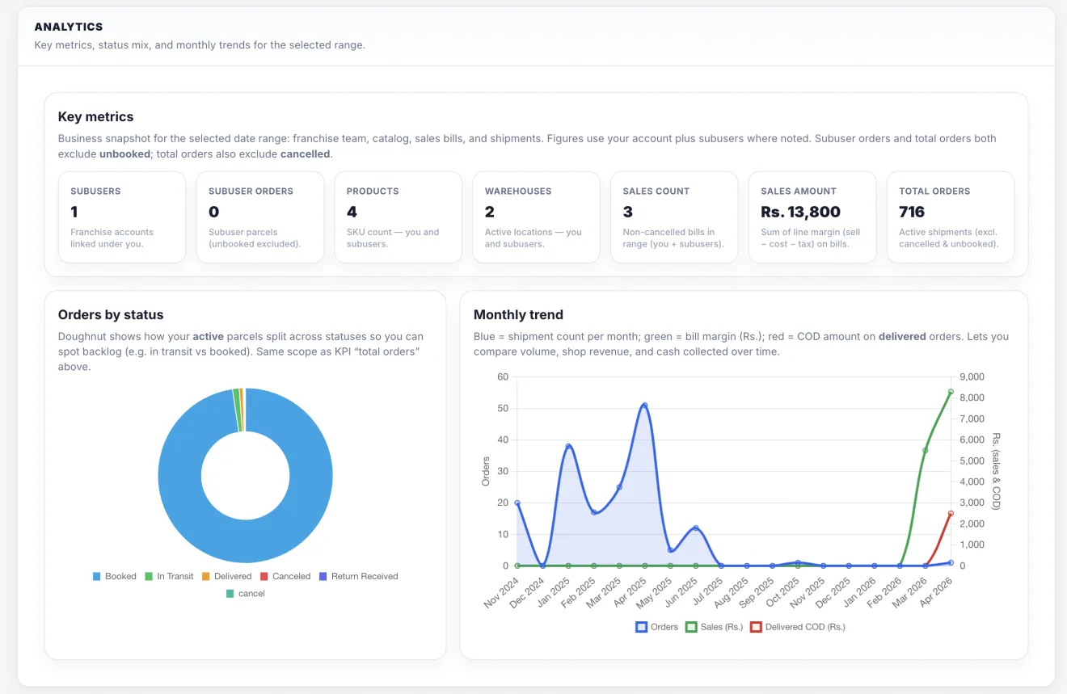Viewport: 1067px width, 694px height.
Task: Hide the Orders series in Monthly trend
Action: [x=657, y=626]
